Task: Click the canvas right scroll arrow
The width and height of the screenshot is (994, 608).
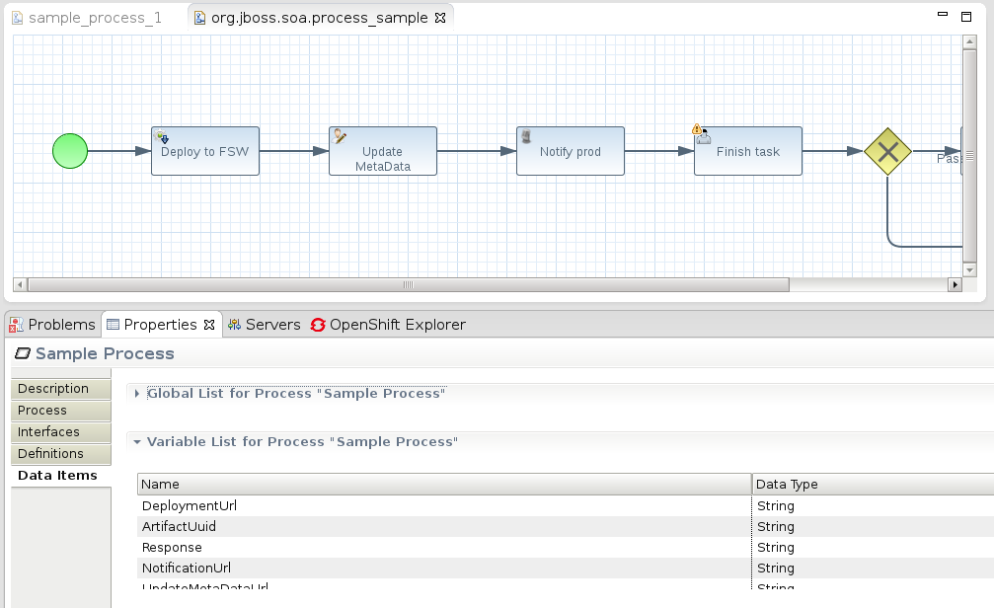Action: tap(955, 284)
